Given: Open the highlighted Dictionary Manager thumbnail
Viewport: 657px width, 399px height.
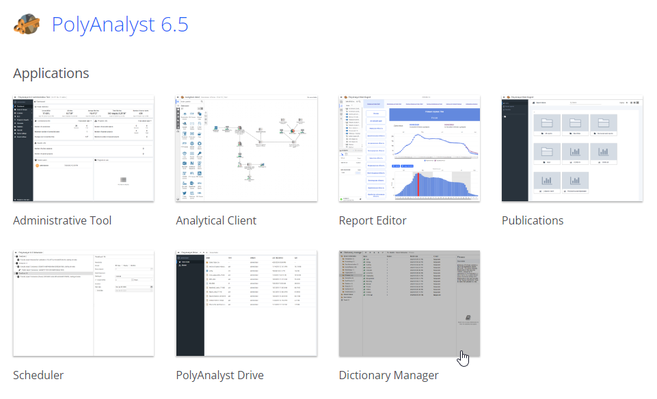Looking at the screenshot, I should pos(409,303).
